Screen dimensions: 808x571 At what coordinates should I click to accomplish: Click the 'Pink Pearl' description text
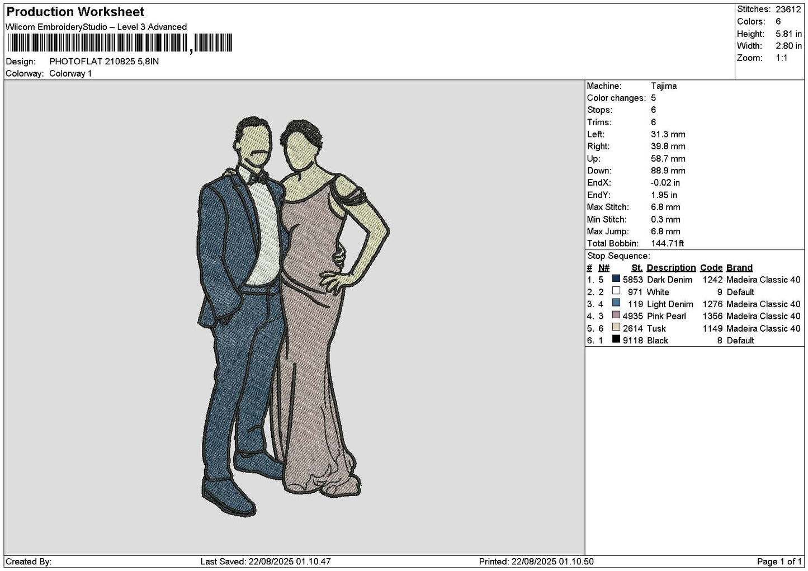click(666, 316)
